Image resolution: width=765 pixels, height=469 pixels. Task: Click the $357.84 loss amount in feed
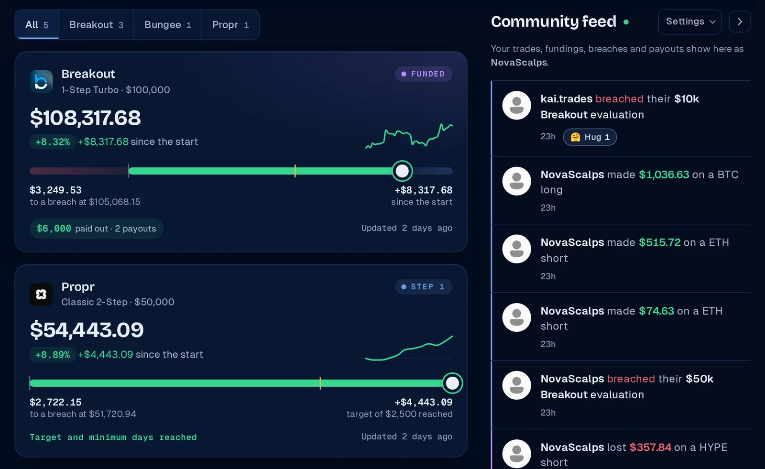(650, 447)
